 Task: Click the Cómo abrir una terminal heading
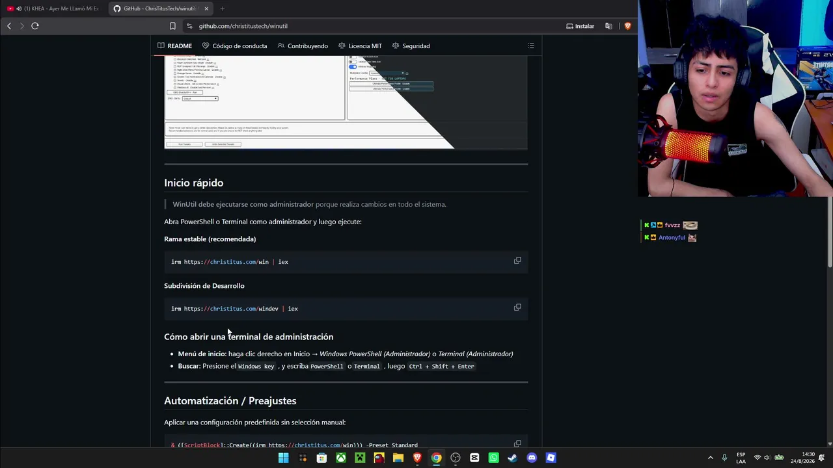tap(249, 337)
